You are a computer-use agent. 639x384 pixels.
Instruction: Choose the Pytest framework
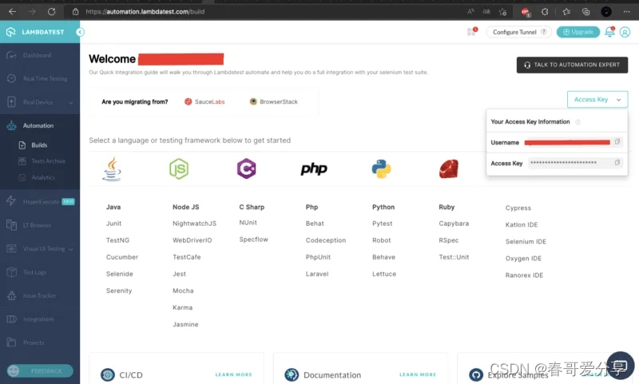[x=383, y=224]
